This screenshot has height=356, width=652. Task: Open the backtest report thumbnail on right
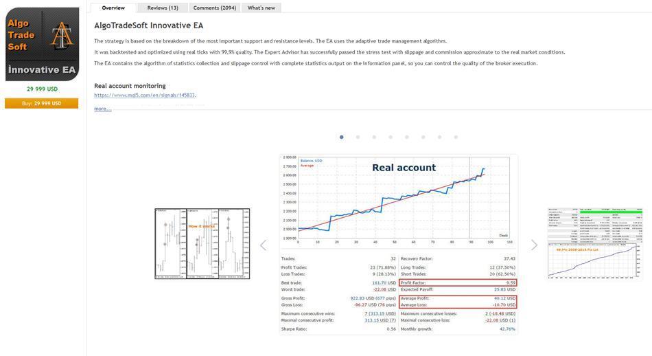pos(595,243)
